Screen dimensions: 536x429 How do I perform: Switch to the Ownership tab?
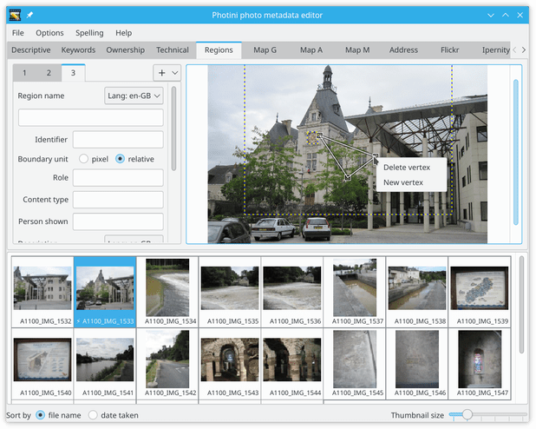click(125, 50)
